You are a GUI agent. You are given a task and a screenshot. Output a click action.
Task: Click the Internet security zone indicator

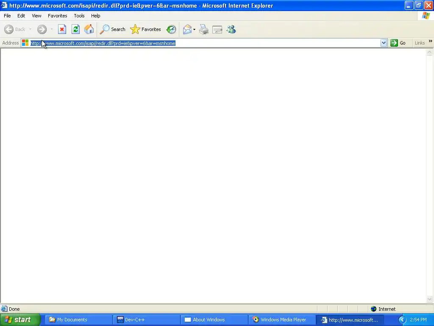(383, 309)
